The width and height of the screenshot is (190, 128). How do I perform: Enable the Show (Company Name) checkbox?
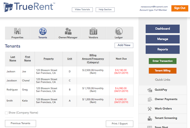coord(6,113)
